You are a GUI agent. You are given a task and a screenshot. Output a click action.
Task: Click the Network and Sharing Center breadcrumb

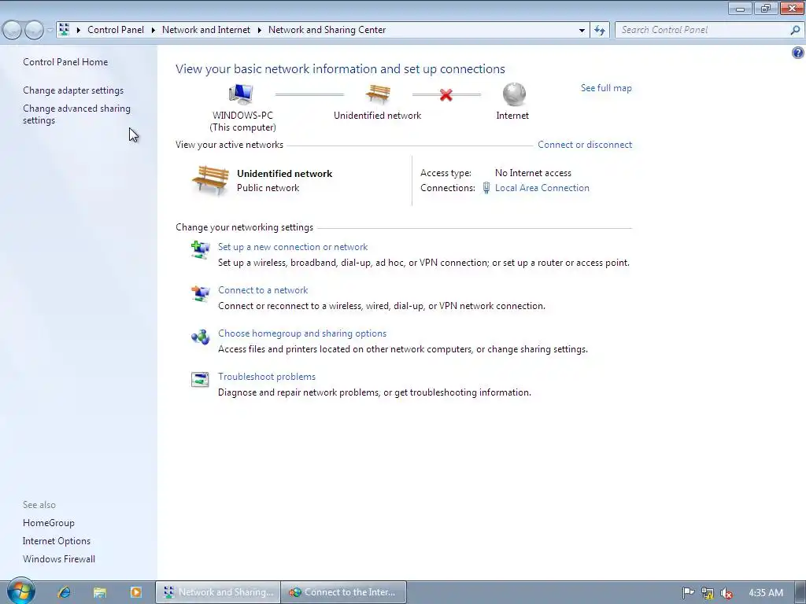327,30
